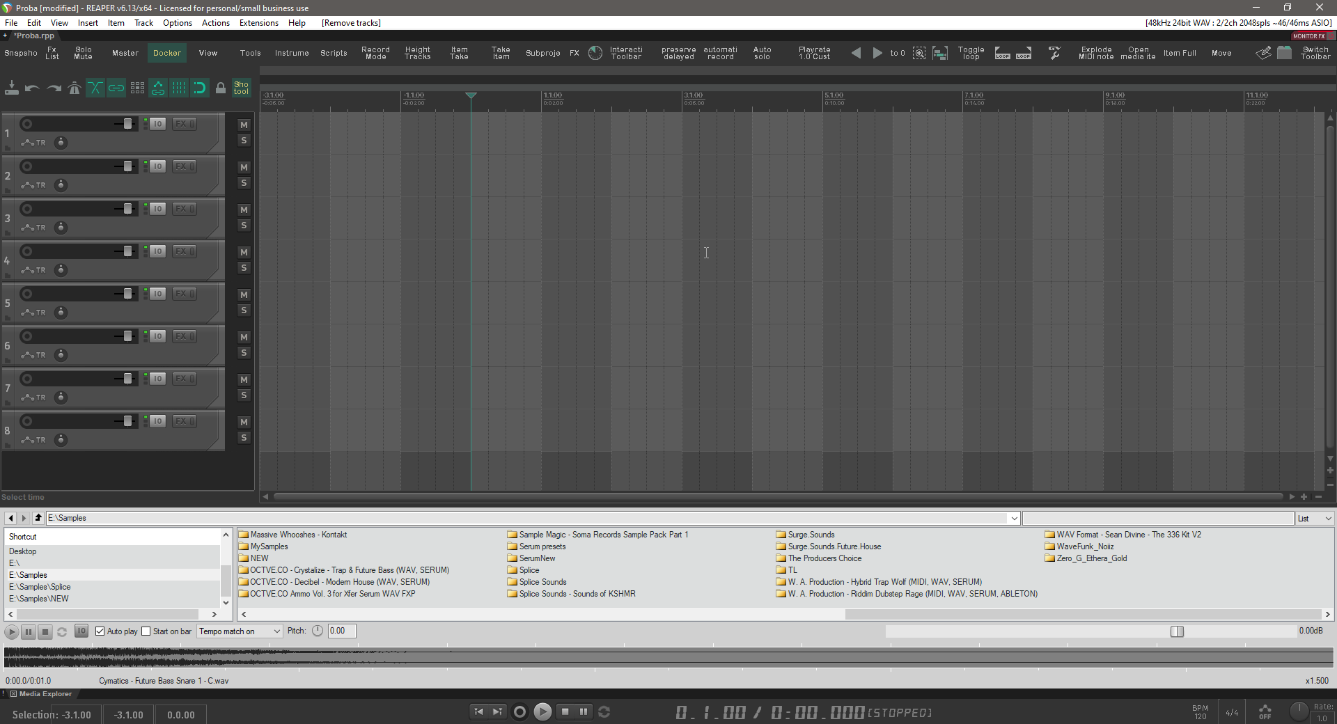Screen dimensions: 1337x724
Task: Open the Actions menu
Action: coord(216,23)
